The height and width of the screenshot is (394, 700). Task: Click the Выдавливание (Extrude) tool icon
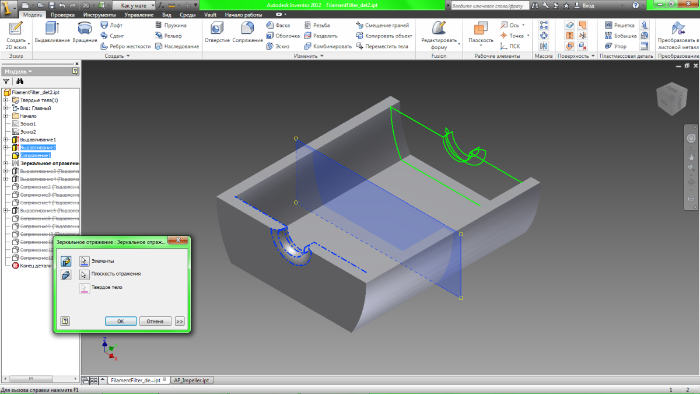52,29
